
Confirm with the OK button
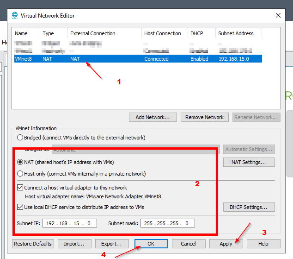coord(151,244)
